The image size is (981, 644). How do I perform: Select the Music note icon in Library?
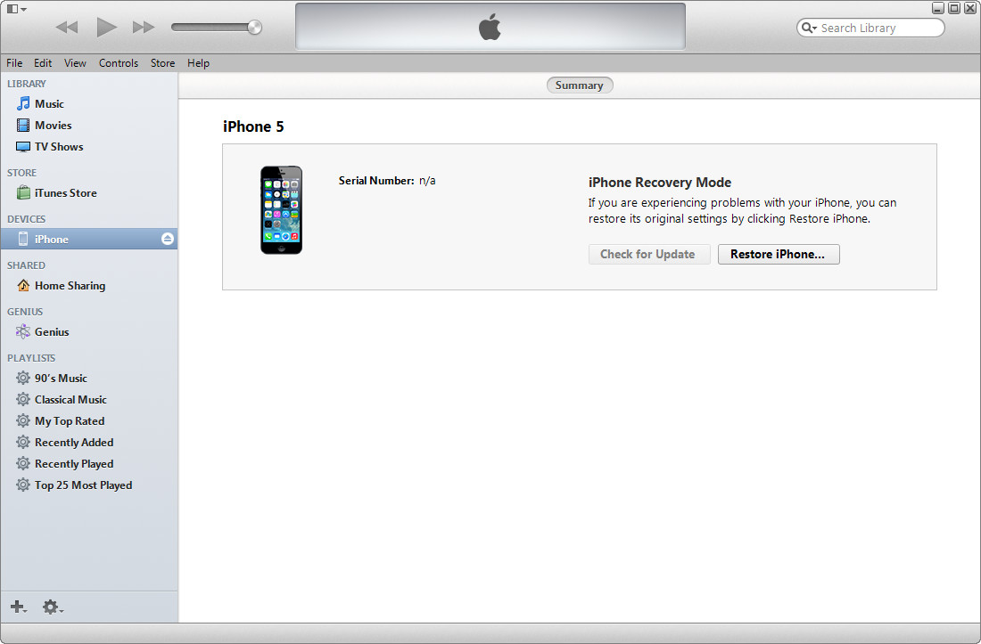click(x=23, y=103)
